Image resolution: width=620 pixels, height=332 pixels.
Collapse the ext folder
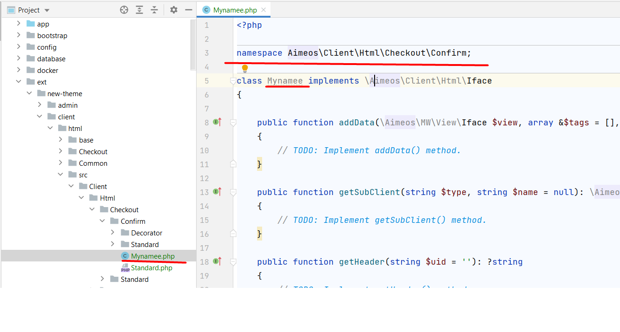19,82
